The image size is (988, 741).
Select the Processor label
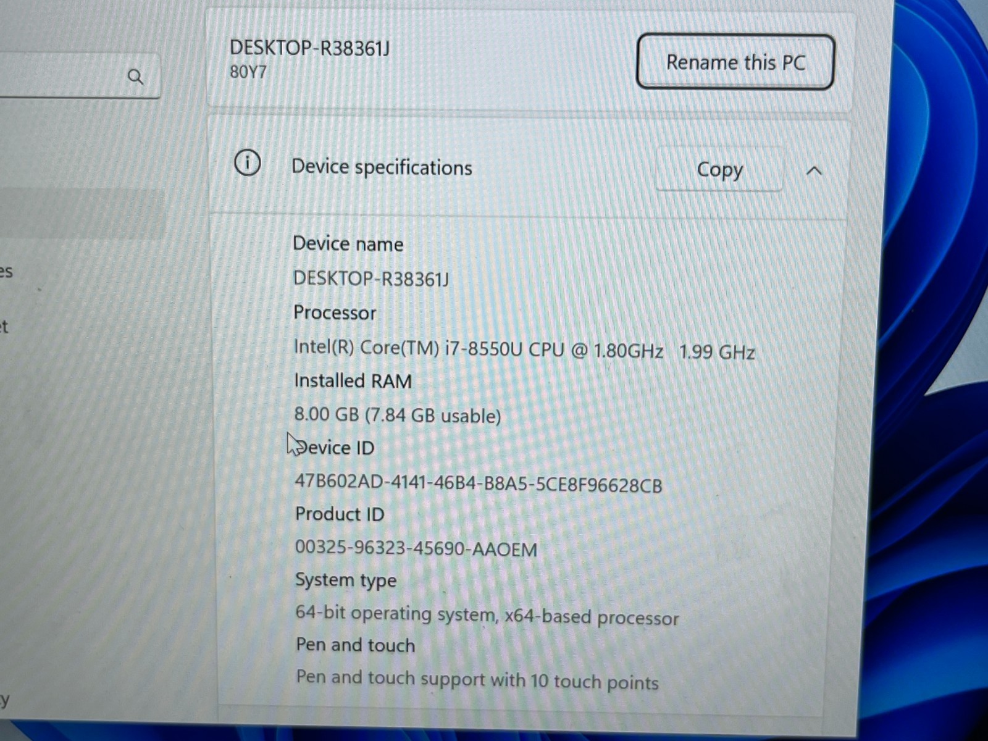(335, 312)
